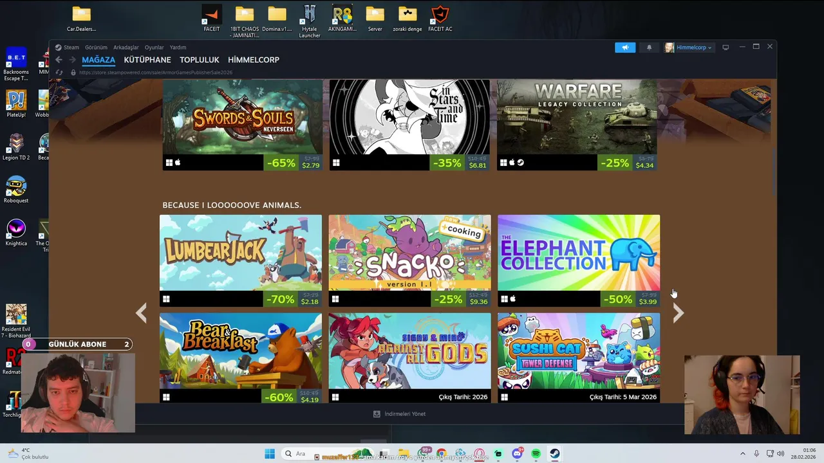
Task: Go forward with Steam forward arrow
Action: pos(72,60)
